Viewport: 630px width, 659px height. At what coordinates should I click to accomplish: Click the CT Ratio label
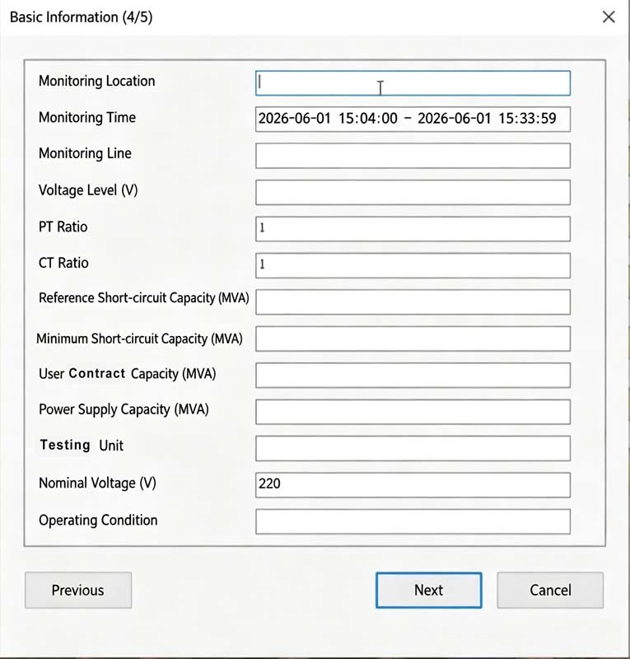point(63,263)
